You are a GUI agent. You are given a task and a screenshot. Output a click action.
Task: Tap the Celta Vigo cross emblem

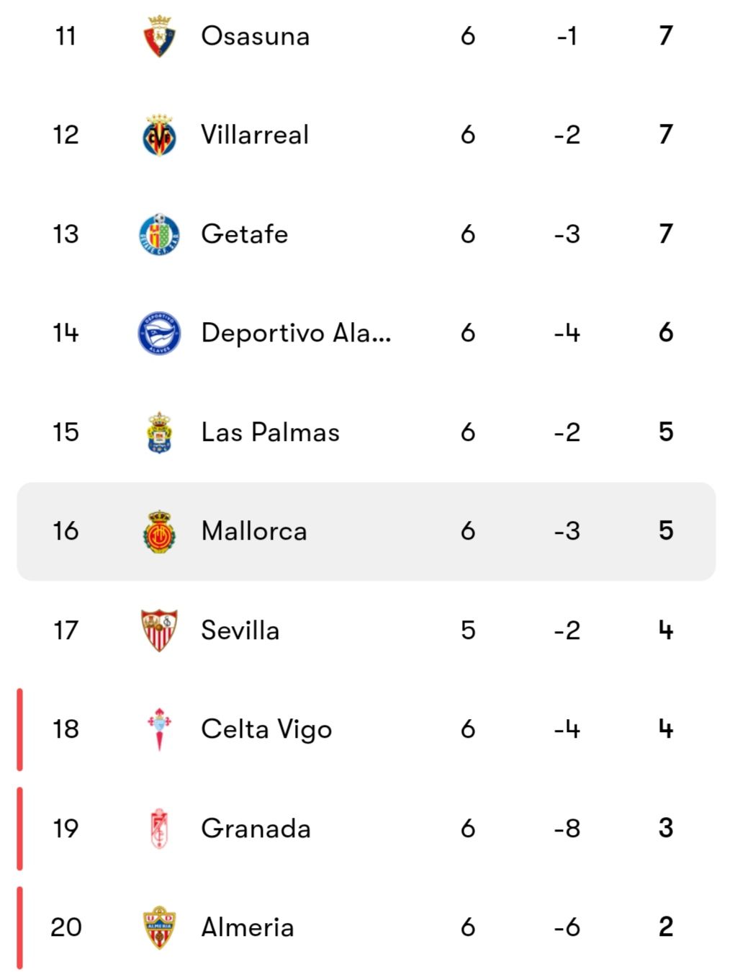(x=159, y=729)
